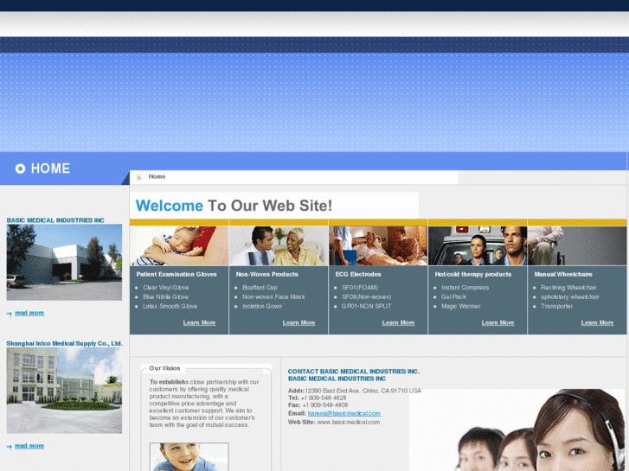Select the ECG Electrodes heading
This screenshot has height=471, width=629.
pos(358,274)
